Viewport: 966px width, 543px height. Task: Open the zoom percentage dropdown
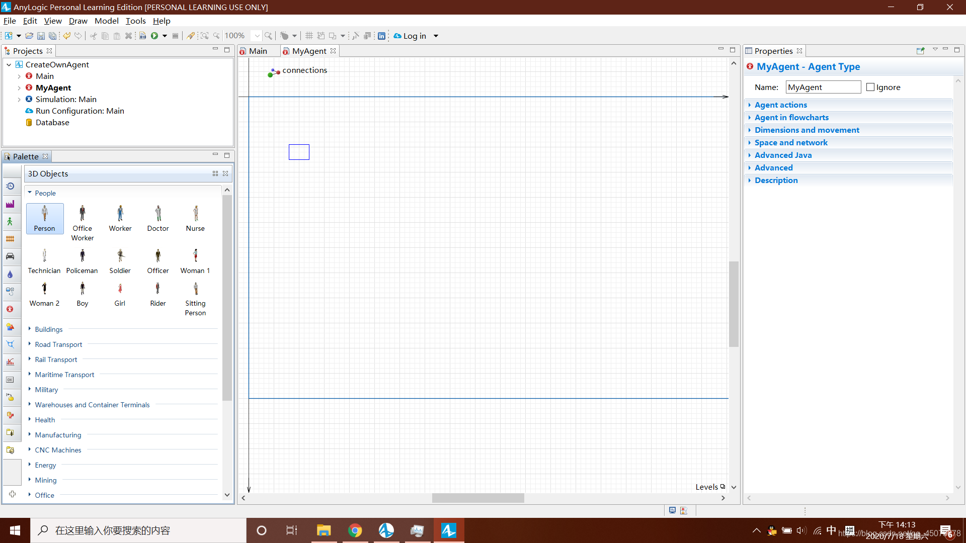(257, 36)
